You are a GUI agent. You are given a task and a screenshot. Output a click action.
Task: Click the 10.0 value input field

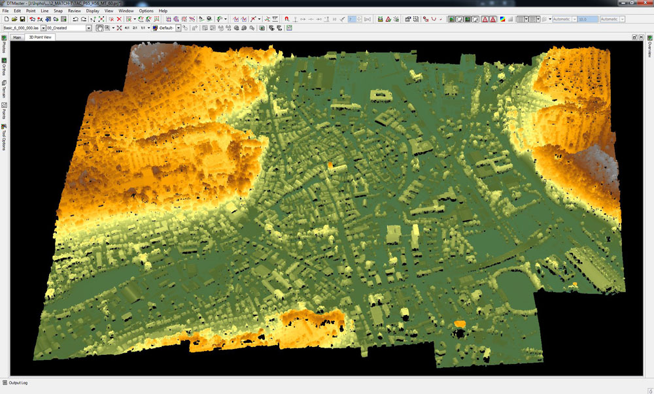pos(587,20)
